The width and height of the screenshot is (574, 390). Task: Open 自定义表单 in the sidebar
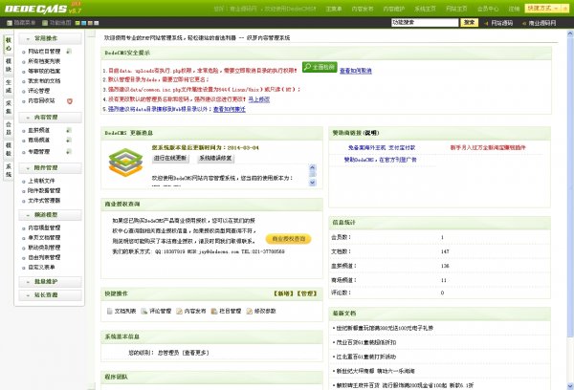point(41,267)
